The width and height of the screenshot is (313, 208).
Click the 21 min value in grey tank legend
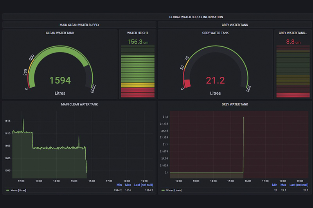(276, 190)
